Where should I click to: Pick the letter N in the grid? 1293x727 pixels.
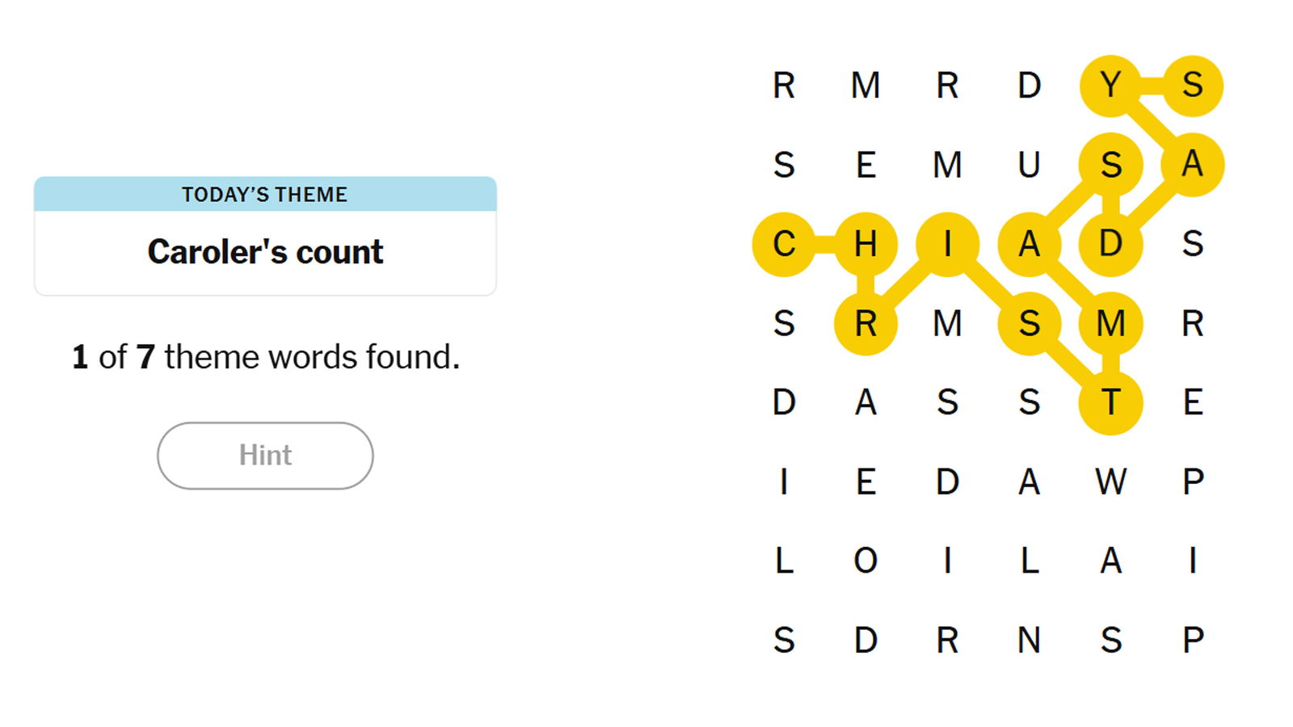pos(1029,640)
